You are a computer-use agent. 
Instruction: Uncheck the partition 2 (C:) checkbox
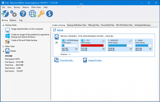click(103, 49)
